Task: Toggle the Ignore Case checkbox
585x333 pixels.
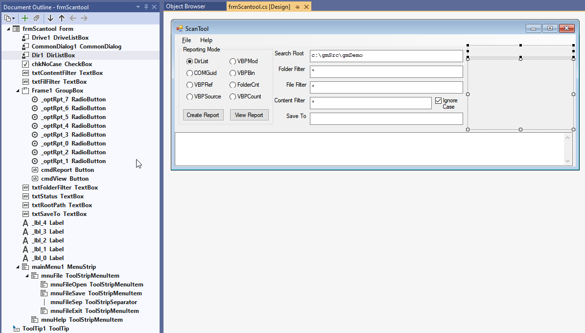Action: (x=438, y=101)
